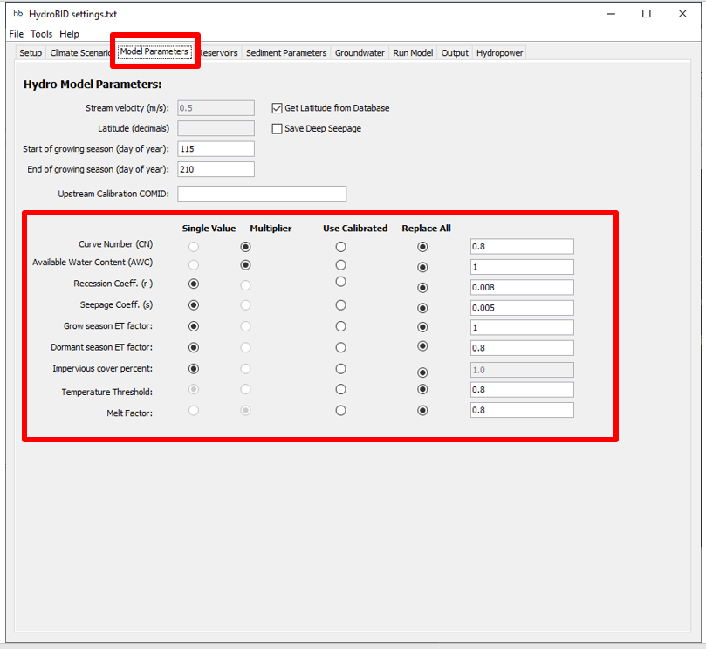Switch to the Sediment Parameters tab
This screenshot has width=706, height=649.
coord(286,53)
